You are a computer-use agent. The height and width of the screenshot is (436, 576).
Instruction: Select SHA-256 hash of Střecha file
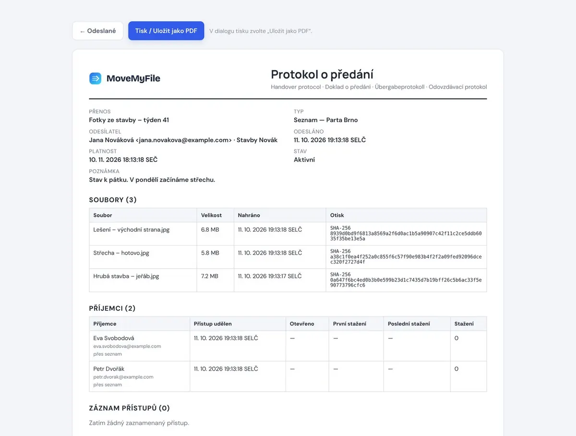406,256
